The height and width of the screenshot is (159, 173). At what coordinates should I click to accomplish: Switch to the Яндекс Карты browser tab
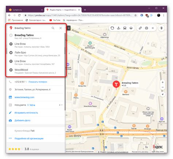coord(63,10)
